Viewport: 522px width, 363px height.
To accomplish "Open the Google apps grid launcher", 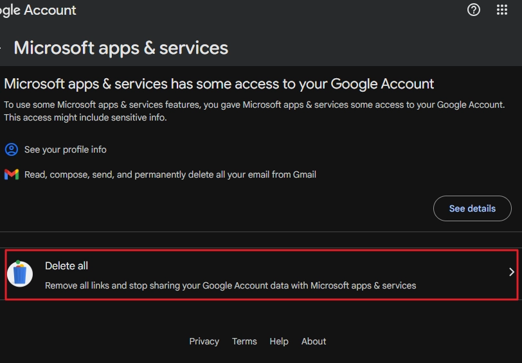I will pyautogui.click(x=501, y=10).
